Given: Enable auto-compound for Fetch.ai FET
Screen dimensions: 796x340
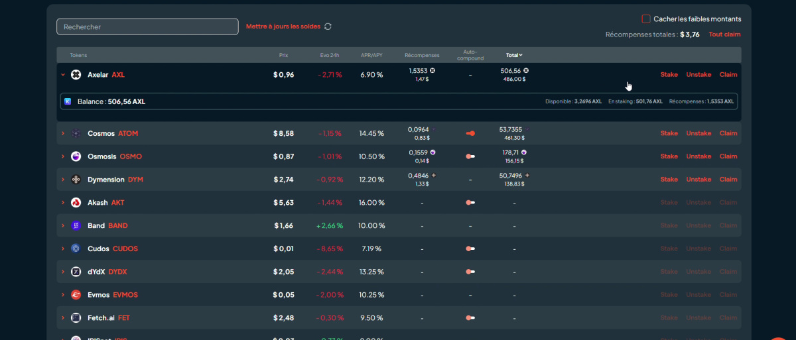Looking at the screenshot, I should pos(470,318).
